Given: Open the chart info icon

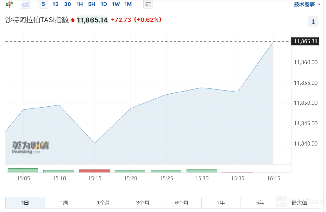Looking at the screenshot, I should pos(313,21).
